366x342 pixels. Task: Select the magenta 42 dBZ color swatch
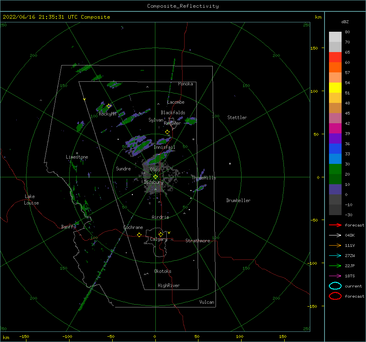point(335,128)
